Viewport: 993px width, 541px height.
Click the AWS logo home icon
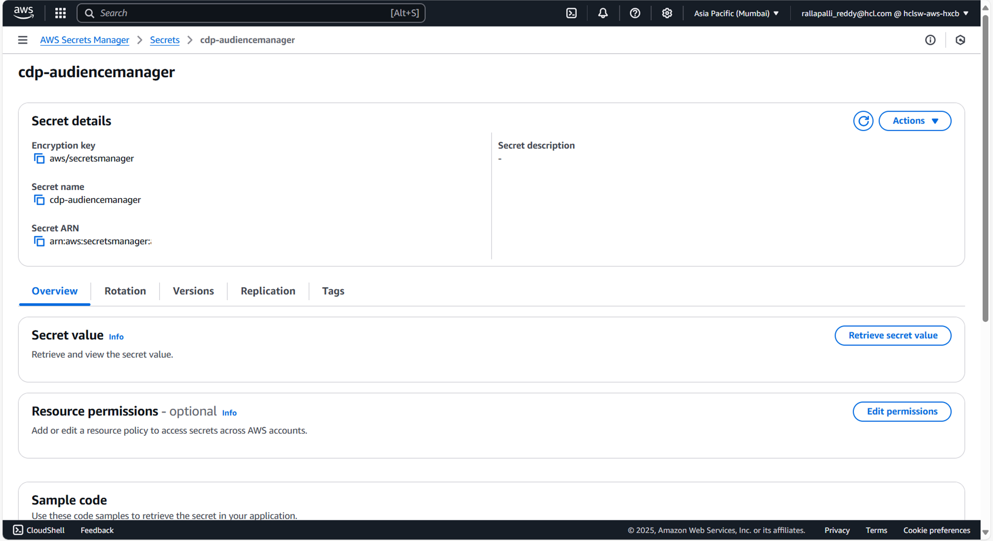tap(24, 13)
